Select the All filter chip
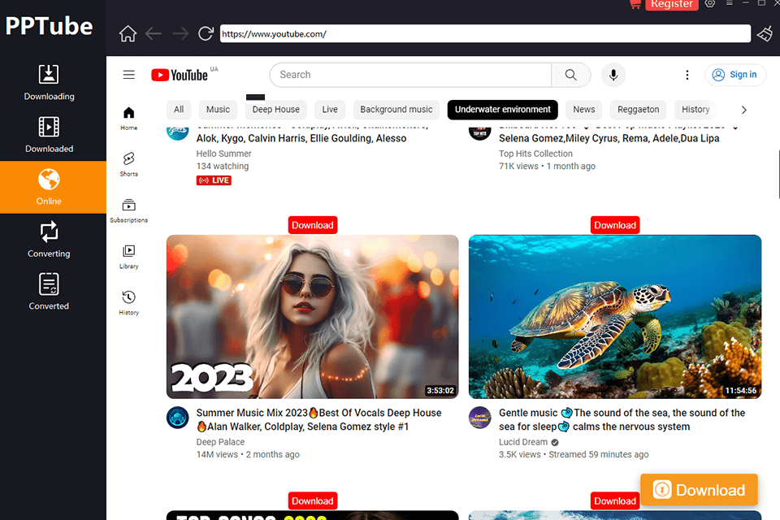780x520 pixels. (179, 110)
